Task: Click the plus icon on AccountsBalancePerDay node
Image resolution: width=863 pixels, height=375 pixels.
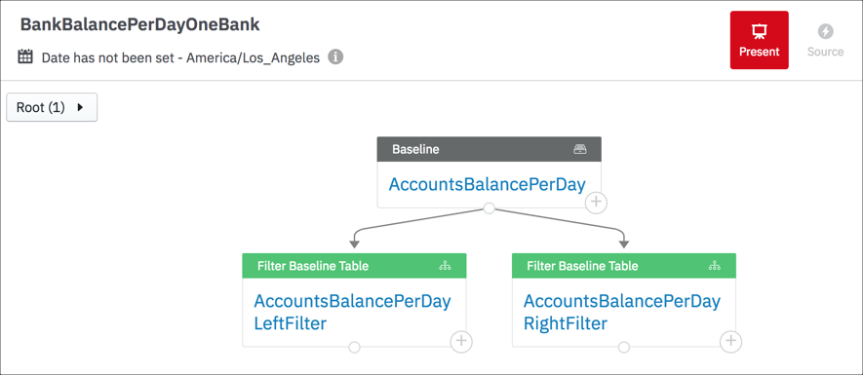Action: pos(596,203)
